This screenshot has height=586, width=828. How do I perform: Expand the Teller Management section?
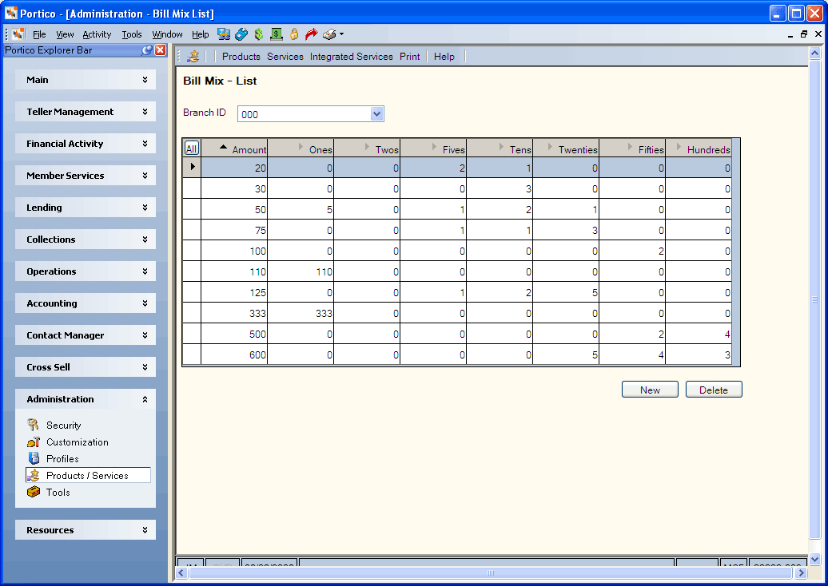coord(86,112)
